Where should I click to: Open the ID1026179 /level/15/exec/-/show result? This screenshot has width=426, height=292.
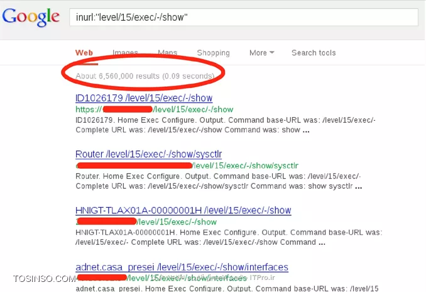[144, 98]
